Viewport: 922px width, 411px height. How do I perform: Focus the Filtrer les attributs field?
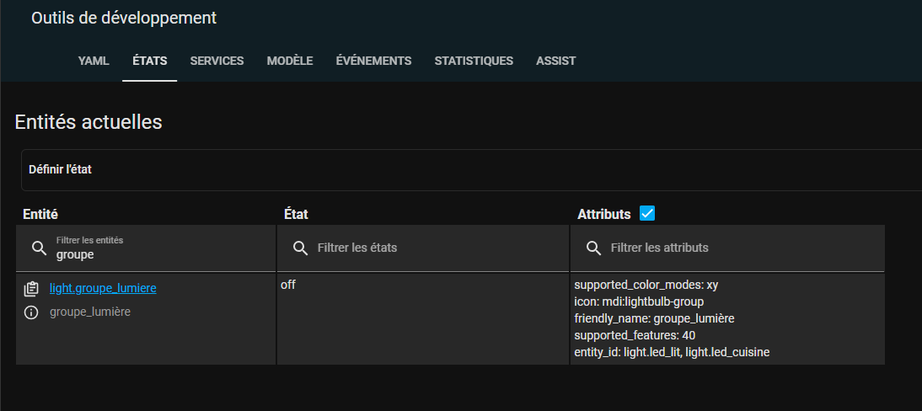[x=727, y=248]
